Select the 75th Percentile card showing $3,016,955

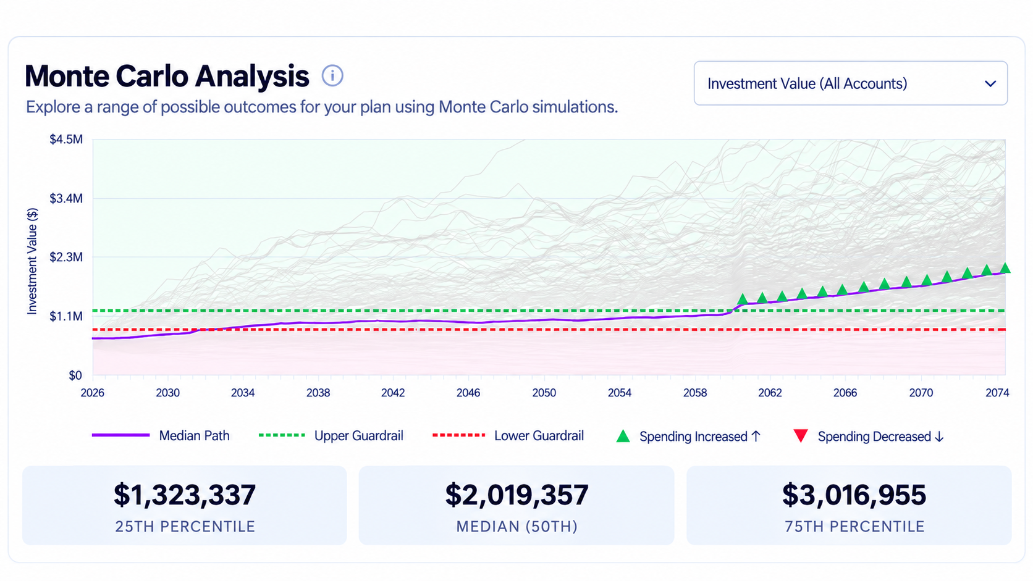849,506
